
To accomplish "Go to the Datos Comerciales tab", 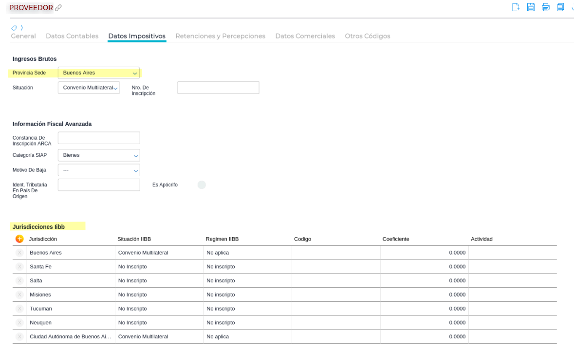I will 305,36.
